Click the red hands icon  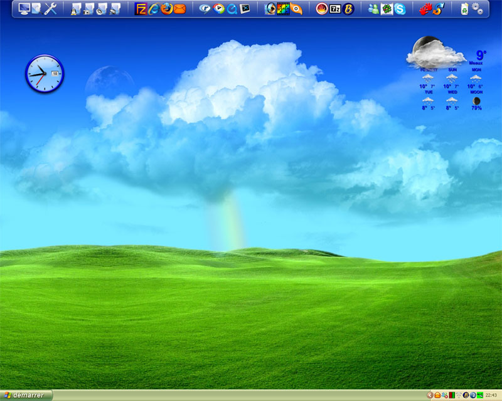click(x=425, y=9)
